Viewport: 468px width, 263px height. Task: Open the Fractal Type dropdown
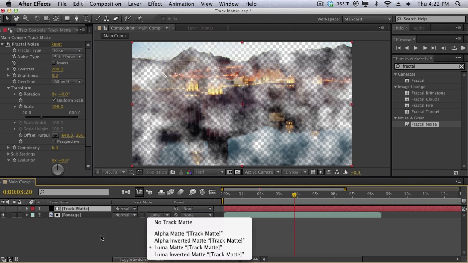point(67,50)
